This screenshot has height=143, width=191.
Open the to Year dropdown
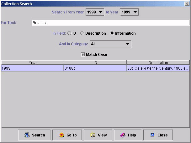pyautogui.click(x=135, y=12)
